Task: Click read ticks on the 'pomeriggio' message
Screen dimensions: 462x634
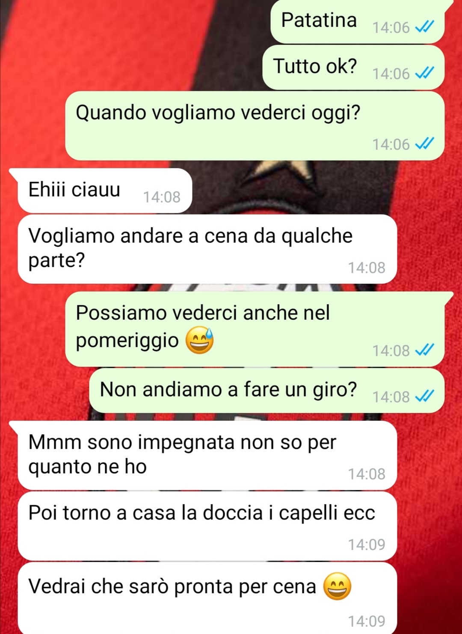Action: pyautogui.click(x=425, y=350)
